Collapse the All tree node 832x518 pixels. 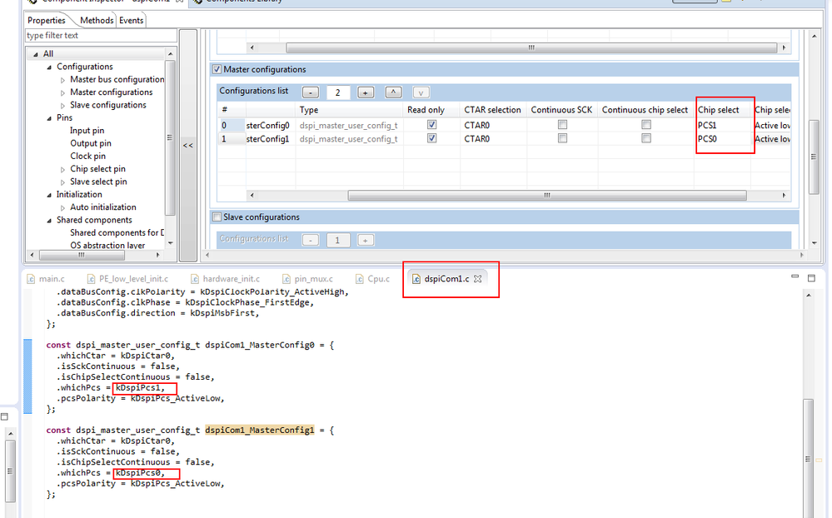tap(36, 54)
